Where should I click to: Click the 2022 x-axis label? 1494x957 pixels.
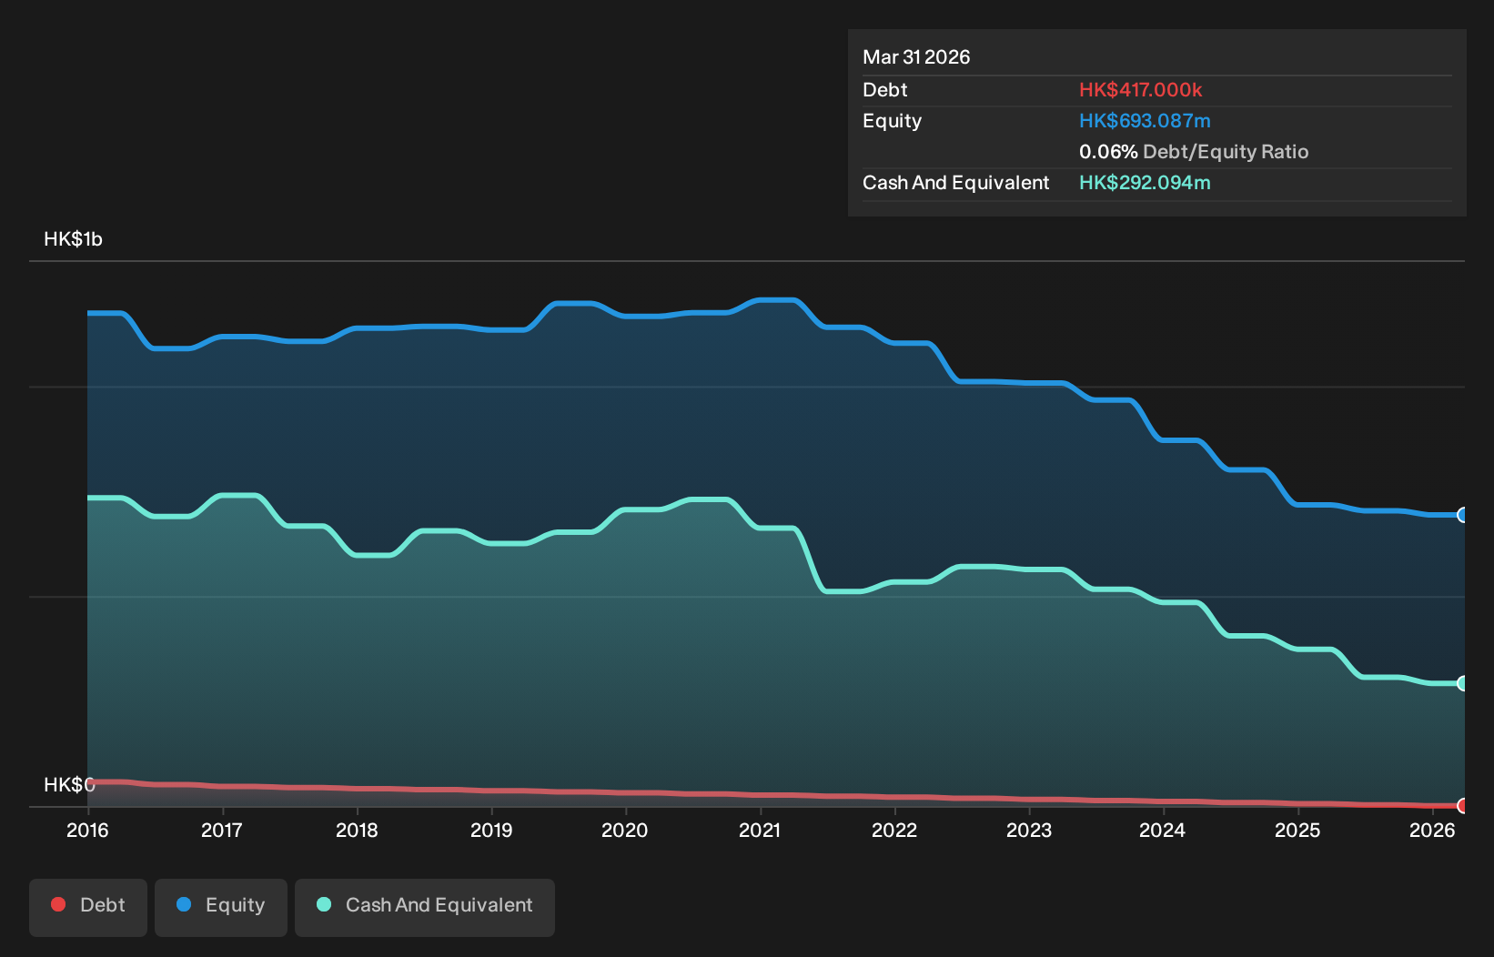(x=894, y=830)
